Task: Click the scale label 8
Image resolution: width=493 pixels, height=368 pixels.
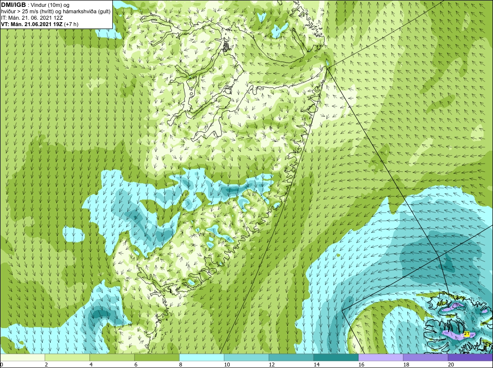Action: (181, 365)
